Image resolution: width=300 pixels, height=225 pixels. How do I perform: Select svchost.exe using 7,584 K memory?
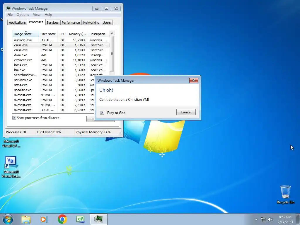(x=54, y=95)
